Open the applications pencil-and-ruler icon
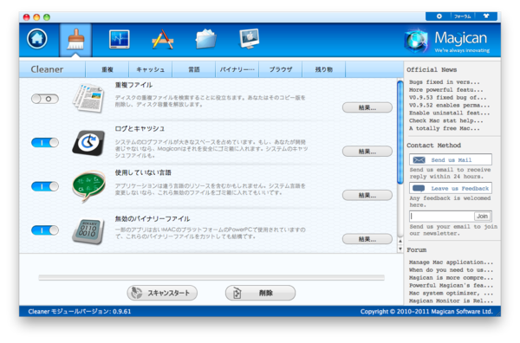 pyautogui.click(x=163, y=40)
